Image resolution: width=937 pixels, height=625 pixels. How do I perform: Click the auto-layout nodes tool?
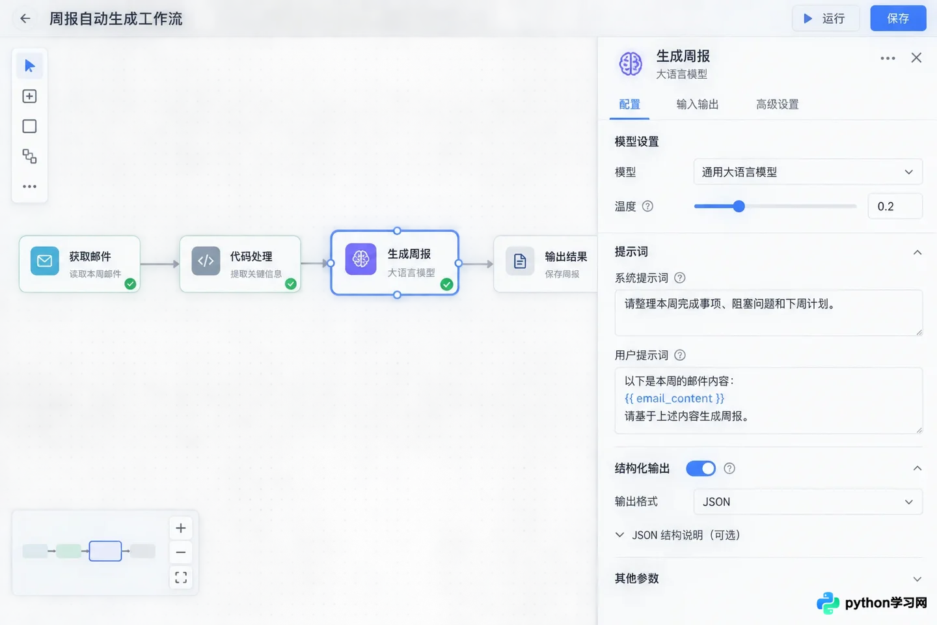coord(29,156)
